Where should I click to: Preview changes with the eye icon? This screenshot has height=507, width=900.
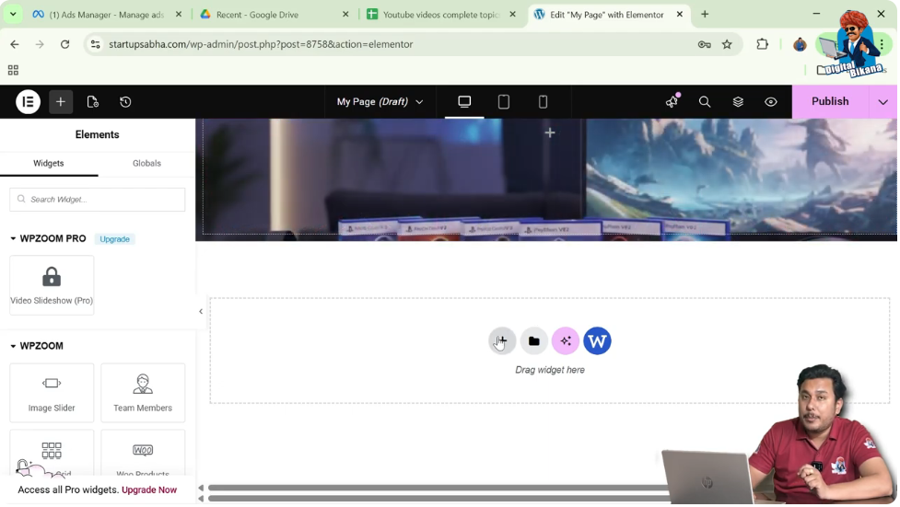[771, 102]
